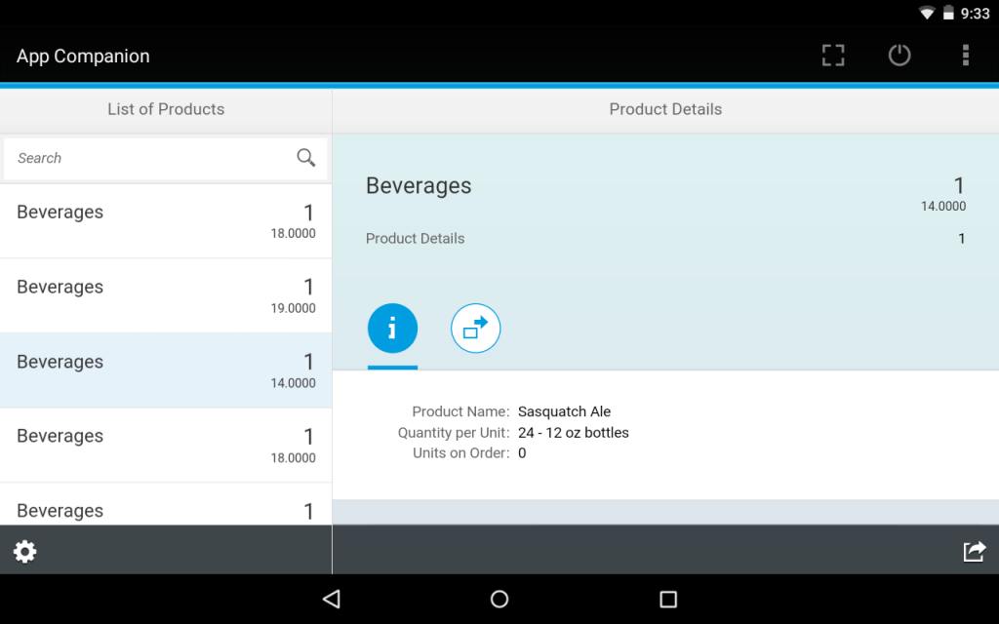Viewport: 999px width, 624px height.
Task: Click the Product Details page header
Action: (x=665, y=109)
